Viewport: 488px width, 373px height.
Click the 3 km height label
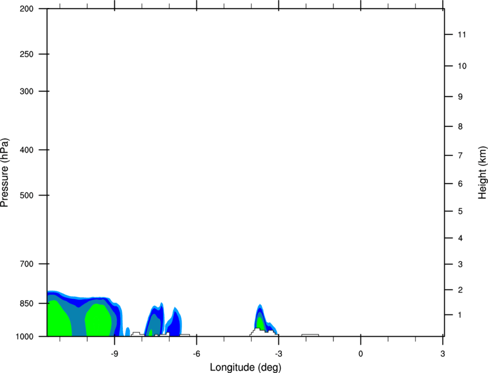pyautogui.click(x=460, y=265)
